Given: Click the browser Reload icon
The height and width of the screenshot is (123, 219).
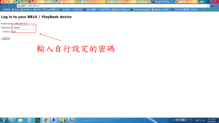Looking at the screenshot, I should click(10, 6).
